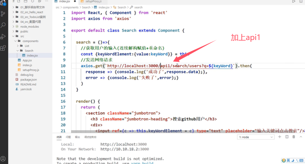This screenshot has width=305, height=164.
Task: Click the yarn build link in the terminal
Action: (142, 163)
